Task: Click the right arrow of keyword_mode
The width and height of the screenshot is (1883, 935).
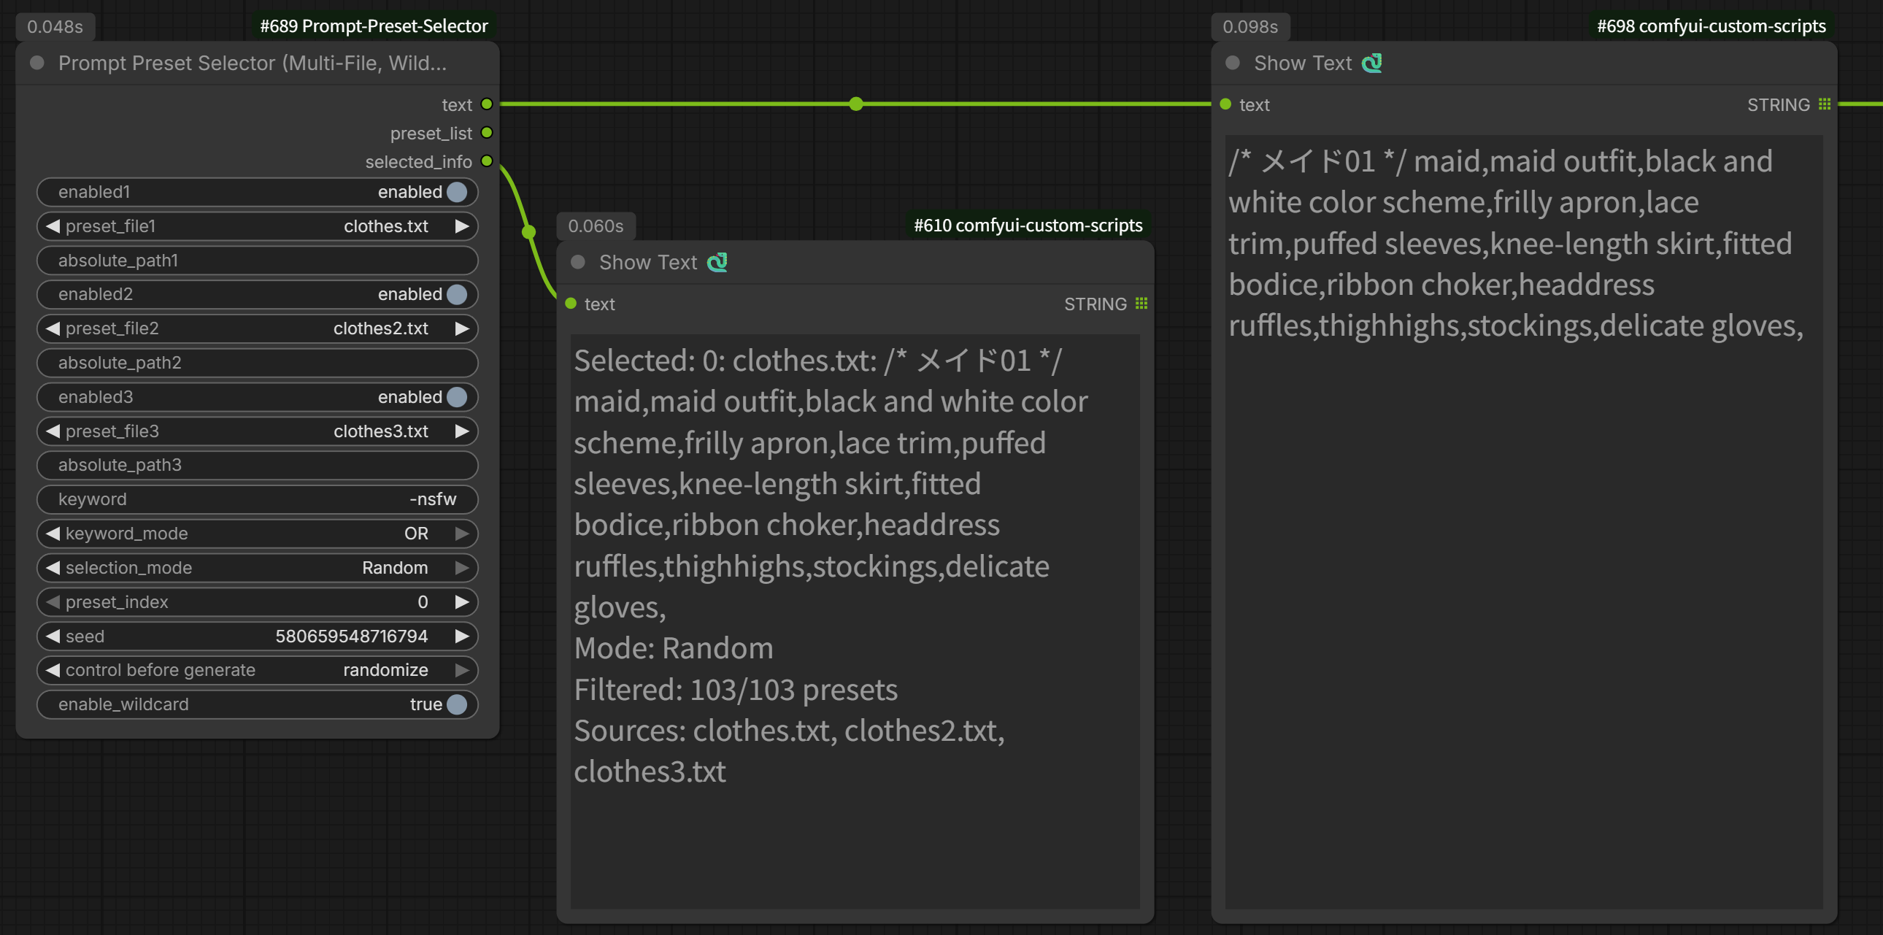Action: coord(462,534)
